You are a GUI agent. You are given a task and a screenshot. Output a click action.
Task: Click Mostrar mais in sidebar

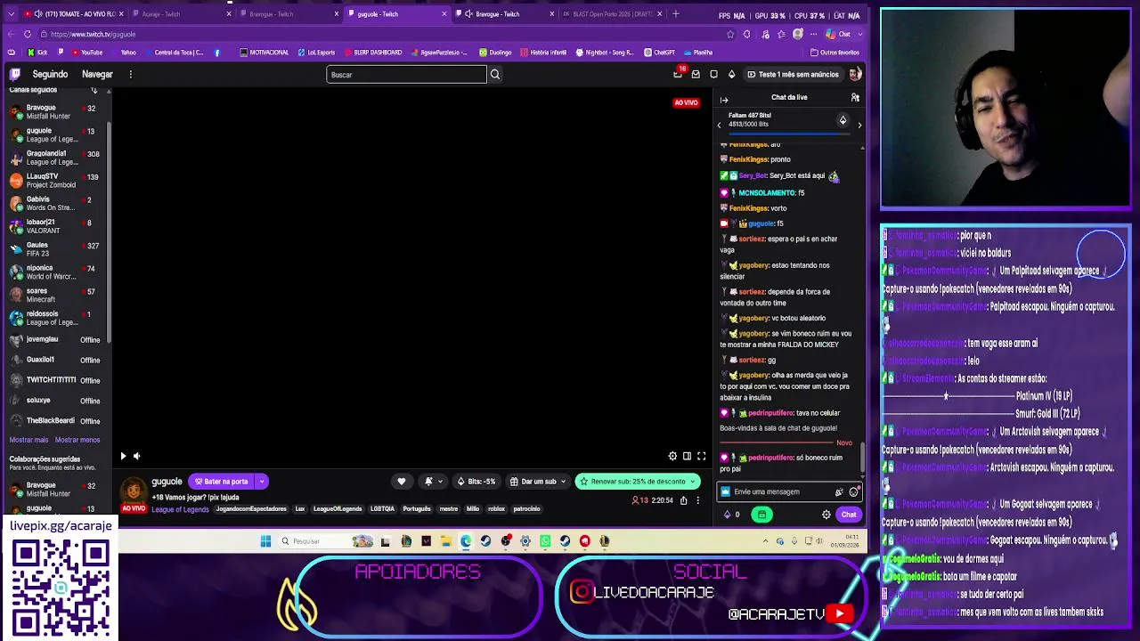coord(28,440)
